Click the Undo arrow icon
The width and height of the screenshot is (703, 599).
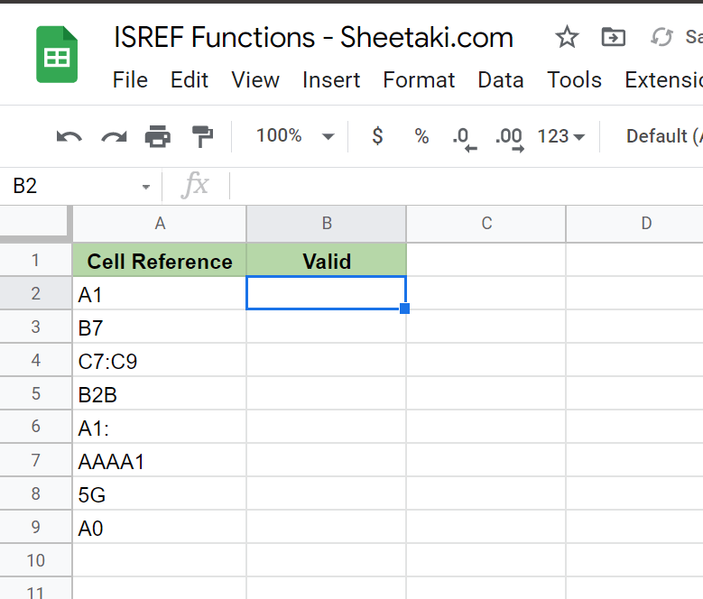pyautogui.click(x=69, y=136)
